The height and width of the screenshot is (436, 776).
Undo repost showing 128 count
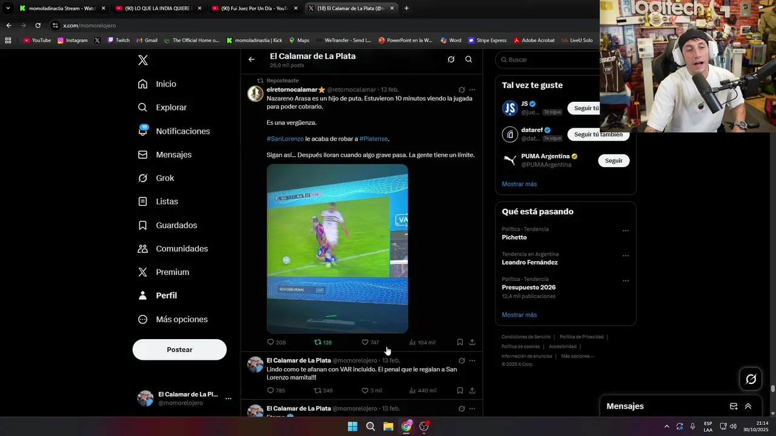(323, 342)
